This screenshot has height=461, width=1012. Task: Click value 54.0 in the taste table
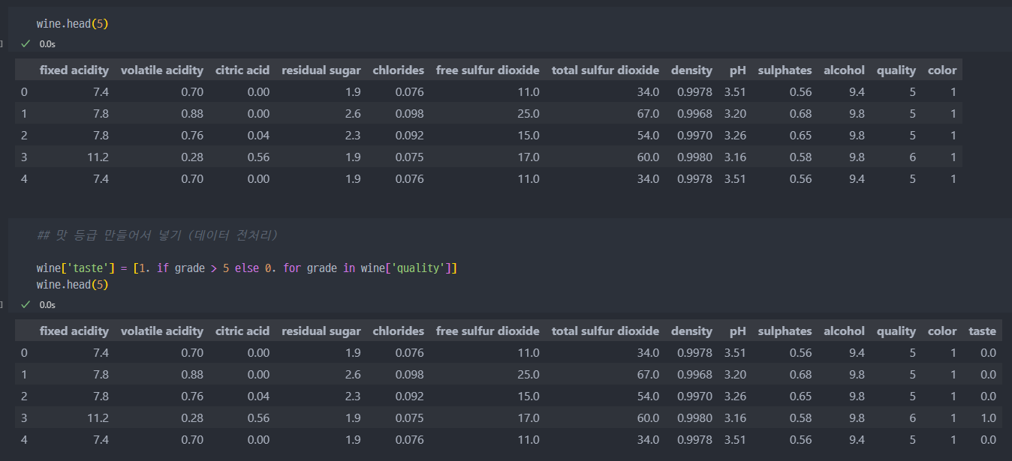coord(649,397)
